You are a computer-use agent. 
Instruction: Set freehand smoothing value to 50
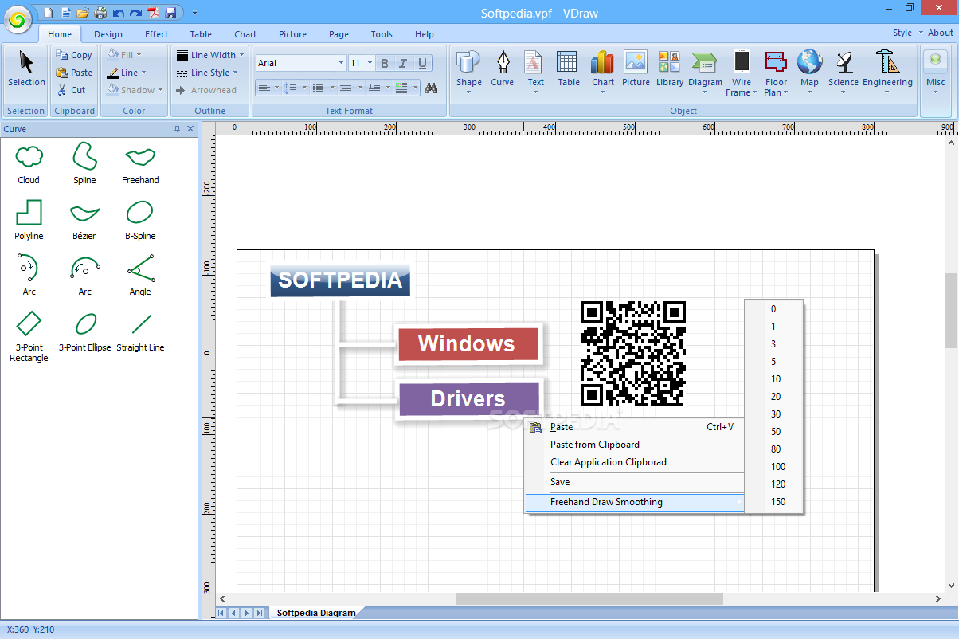click(x=774, y=432)
